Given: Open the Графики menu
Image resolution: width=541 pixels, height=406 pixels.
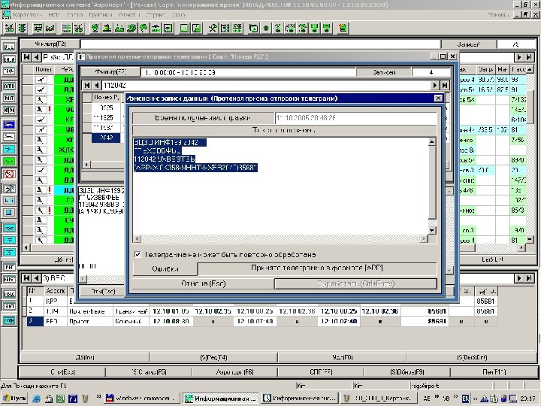Looking at the screenshot, I should pos(101,15).
